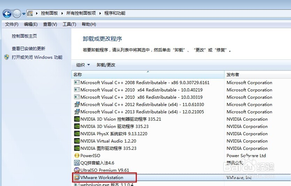
Task: Click the control panel icon in address bar
Action: coord(30,13)
